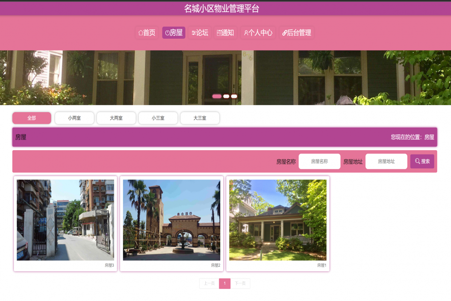Go to the next page via 下一页
The image size is (451, 301).
tap(240, 283)
